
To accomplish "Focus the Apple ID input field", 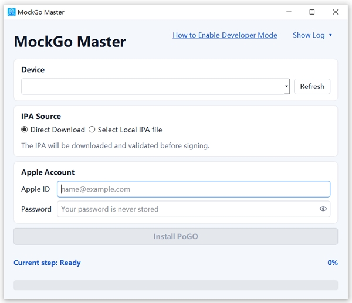I will click(194, 189).
